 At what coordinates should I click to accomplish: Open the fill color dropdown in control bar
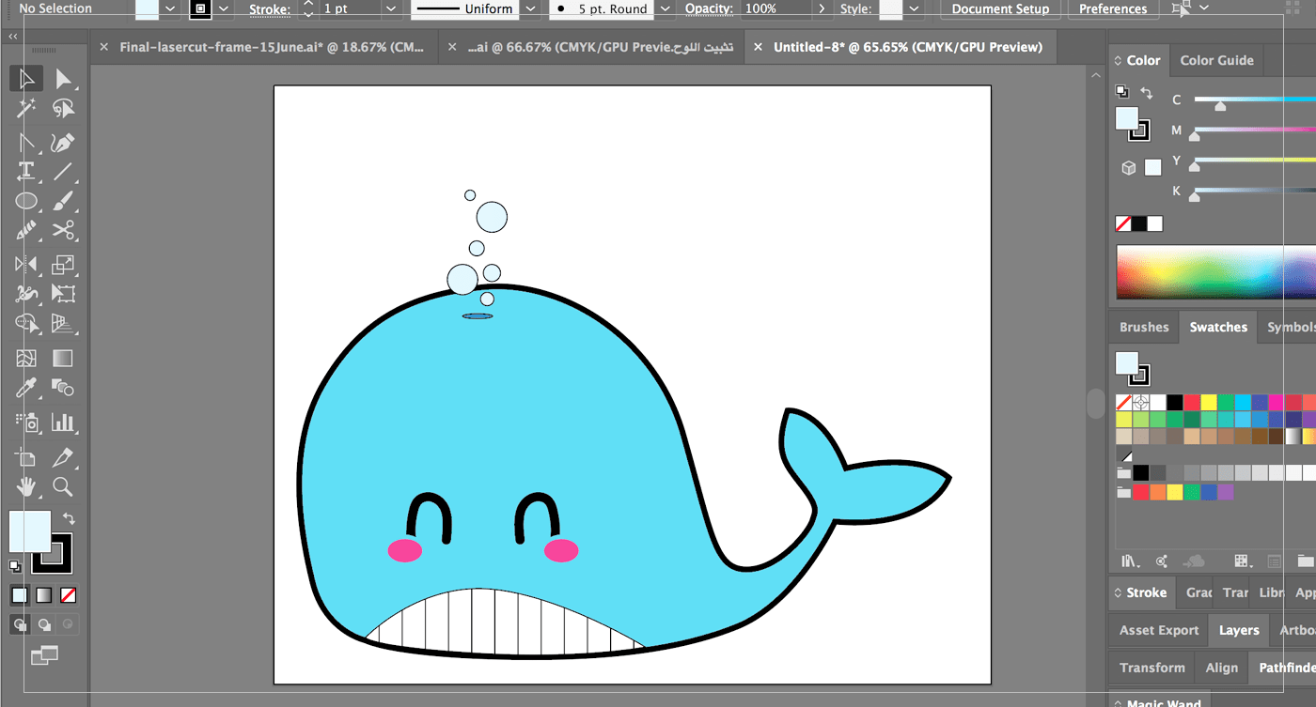pyautogui.click(x=170, y=8)
